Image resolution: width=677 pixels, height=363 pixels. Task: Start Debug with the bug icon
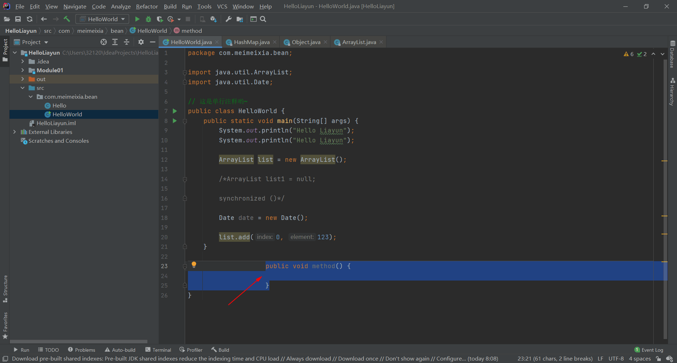click(148, 19)
